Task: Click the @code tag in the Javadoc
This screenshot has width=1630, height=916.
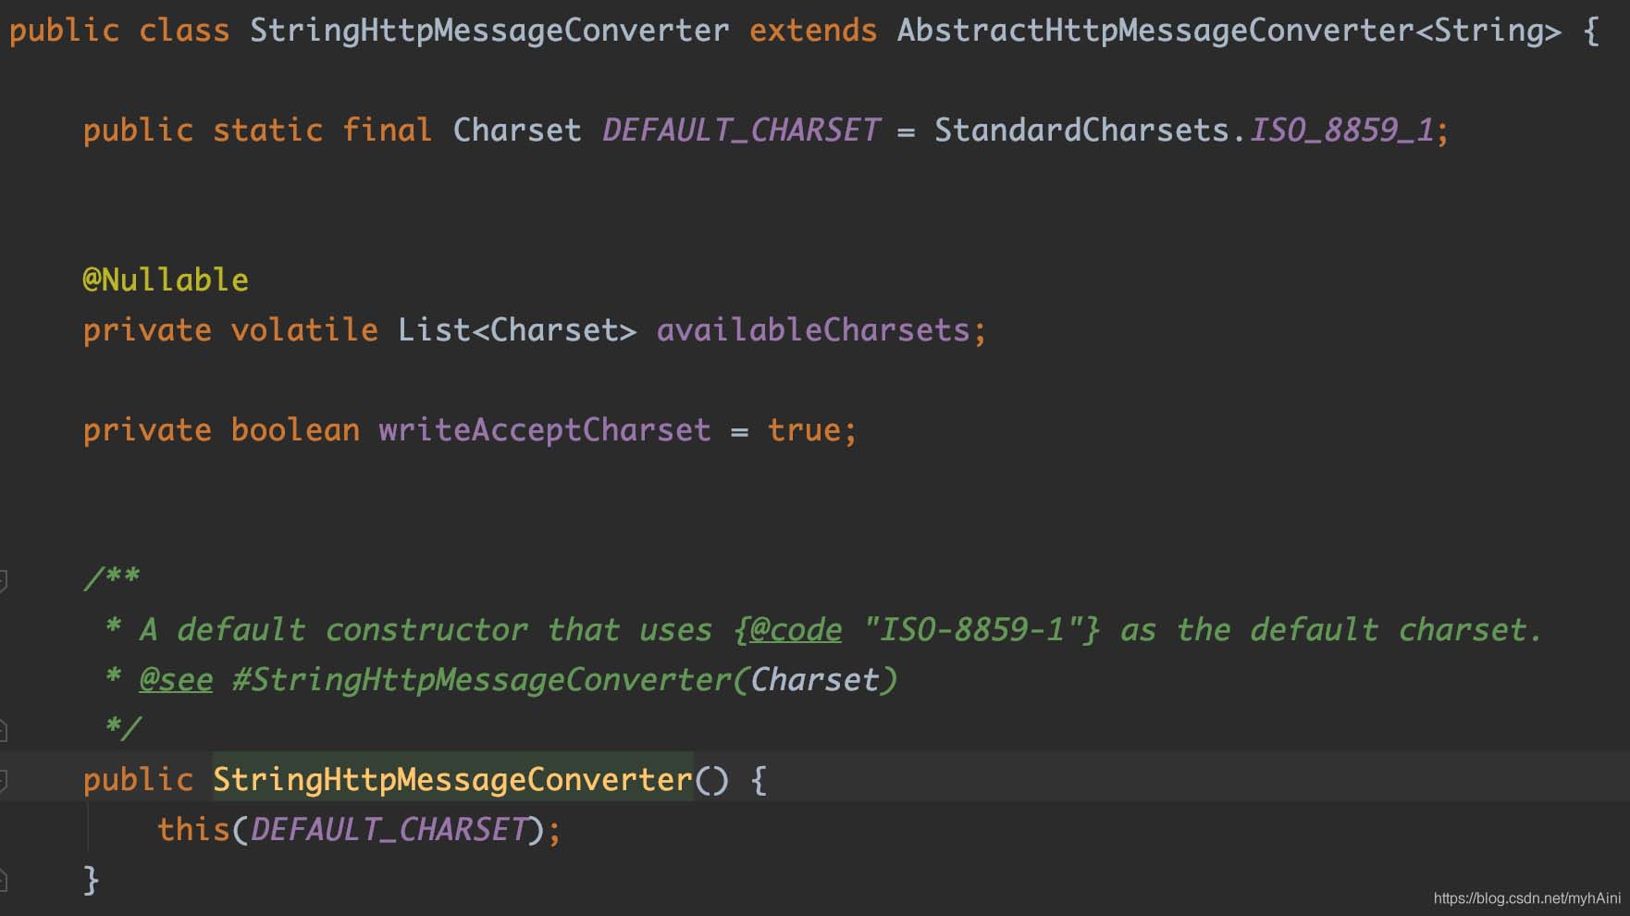Action: click(796, 630)
